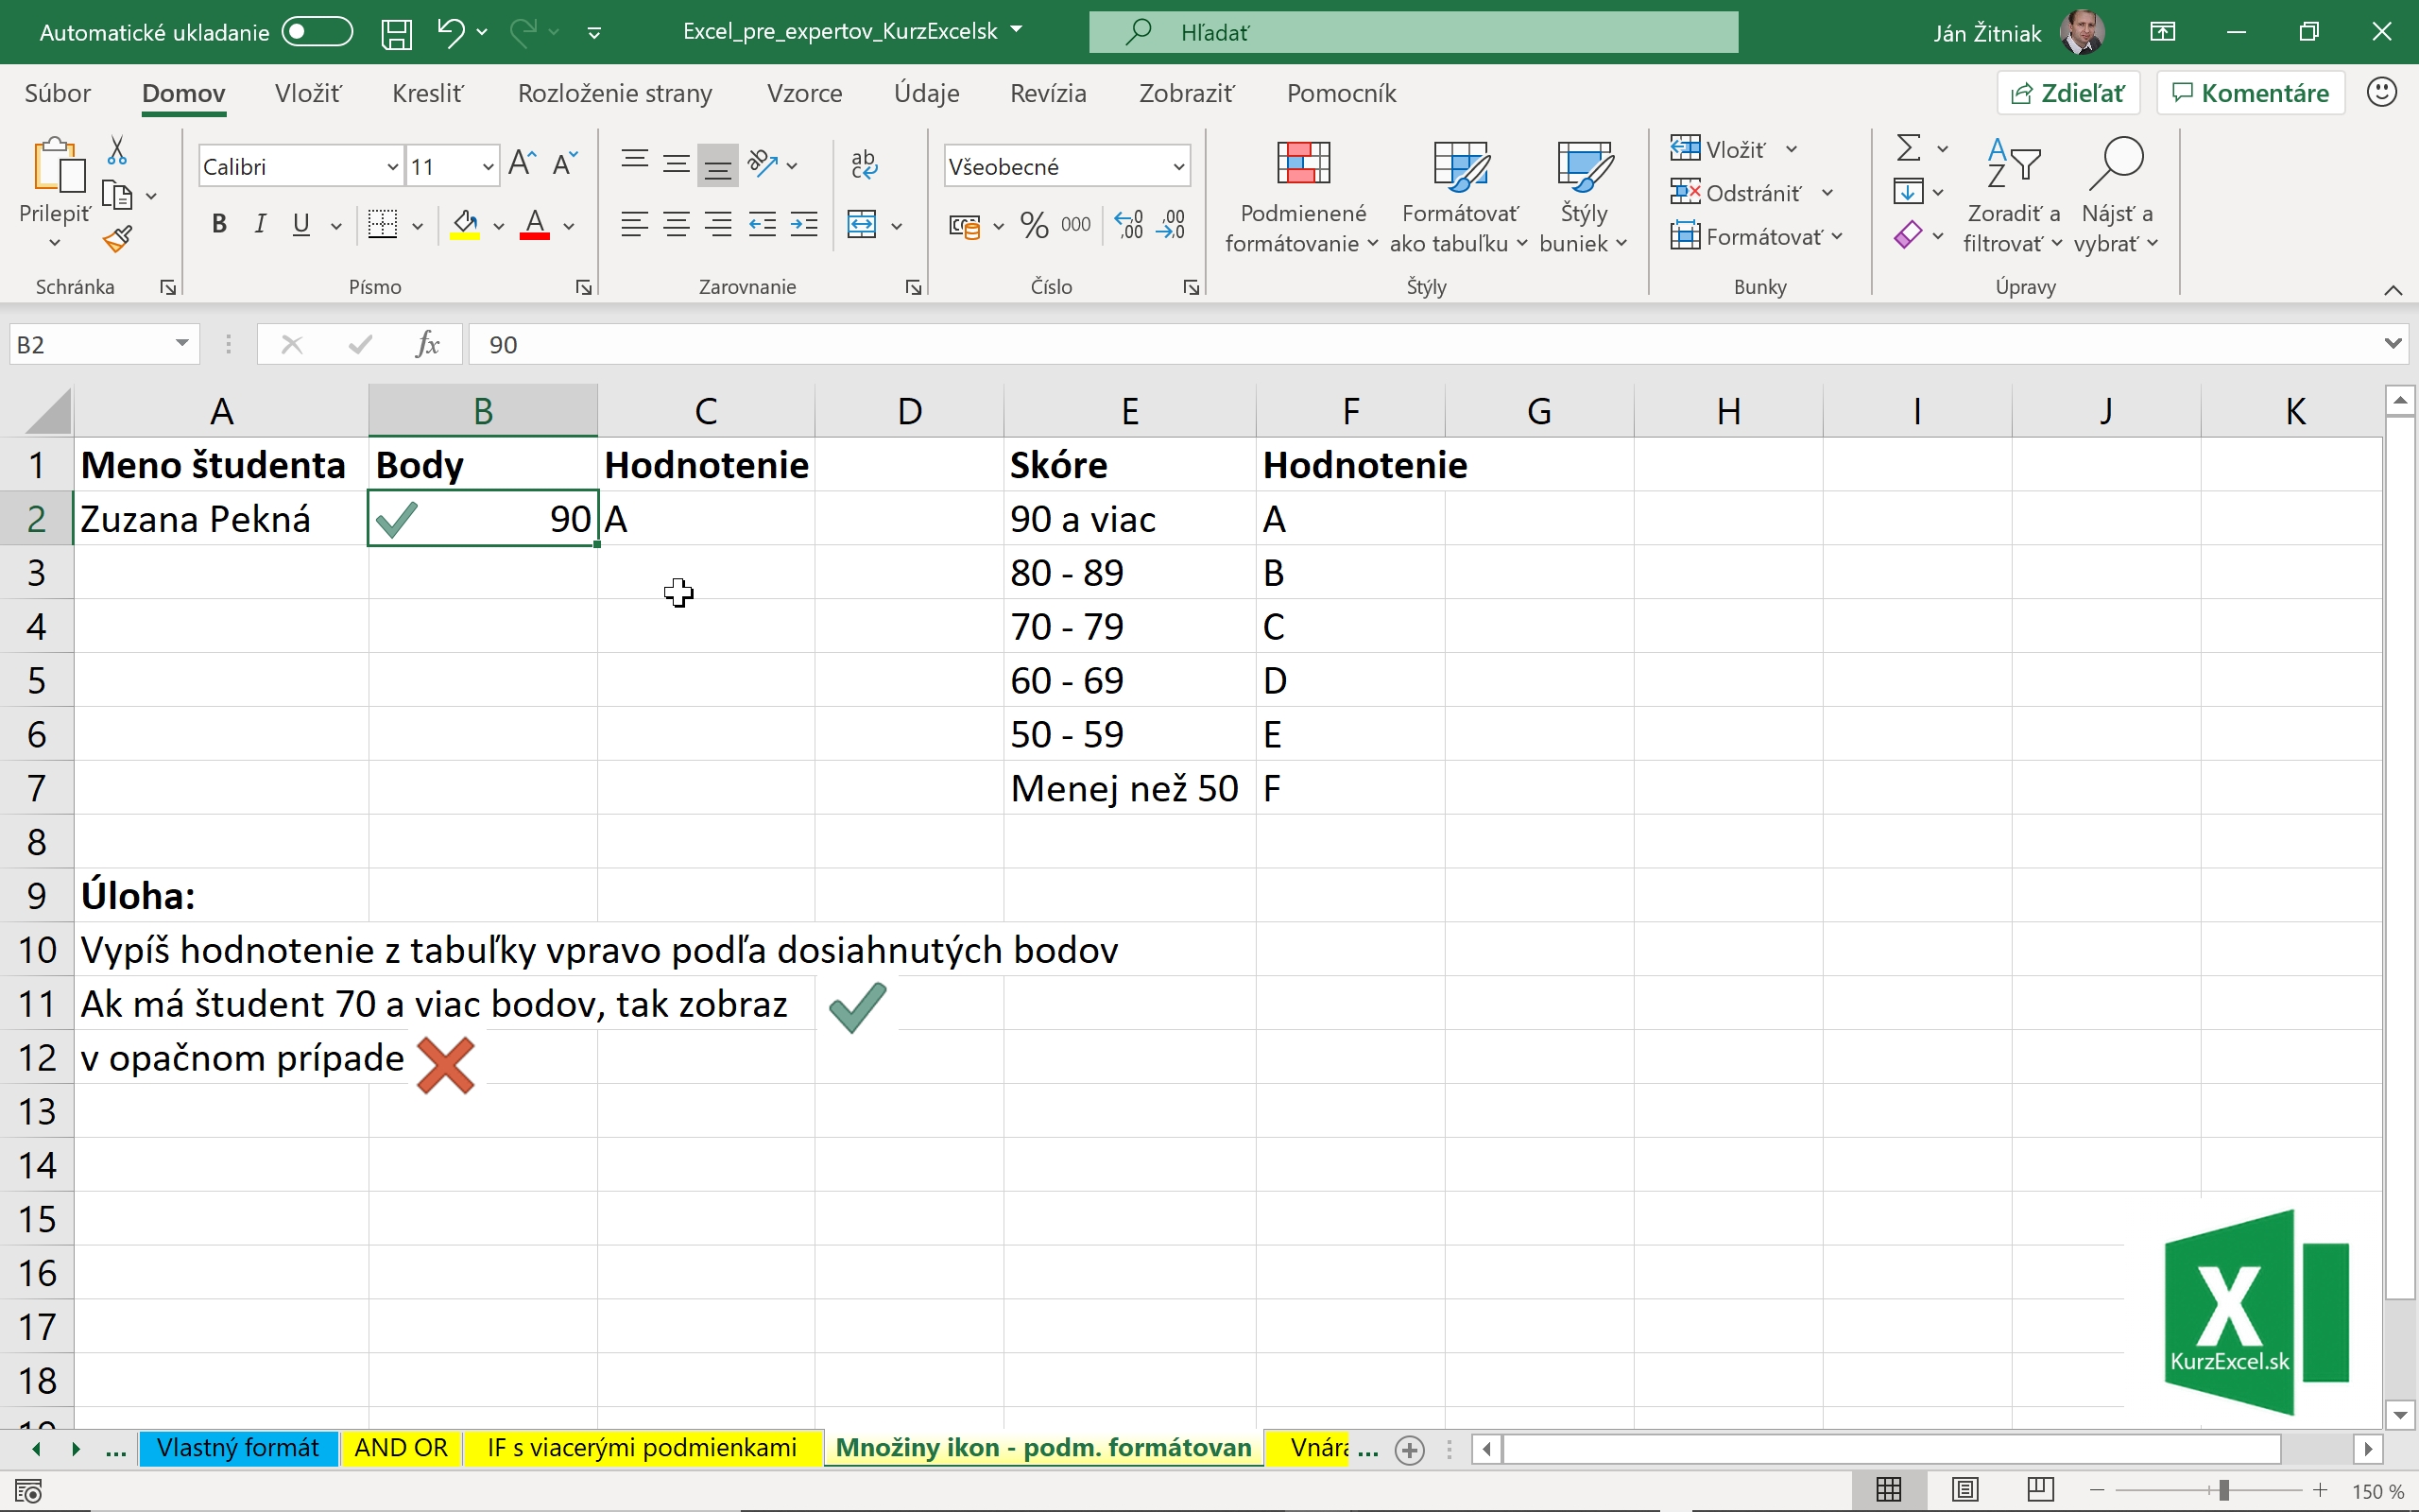Toggle Automatické ukladanie switch
Image resolution: width=2419 pixels, height=1512 pixels.
(317, 32)
